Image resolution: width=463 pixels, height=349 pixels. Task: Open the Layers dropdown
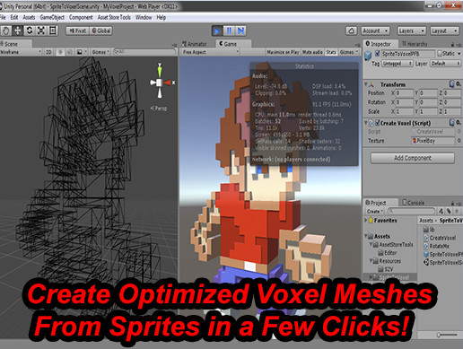pos(412,31)
